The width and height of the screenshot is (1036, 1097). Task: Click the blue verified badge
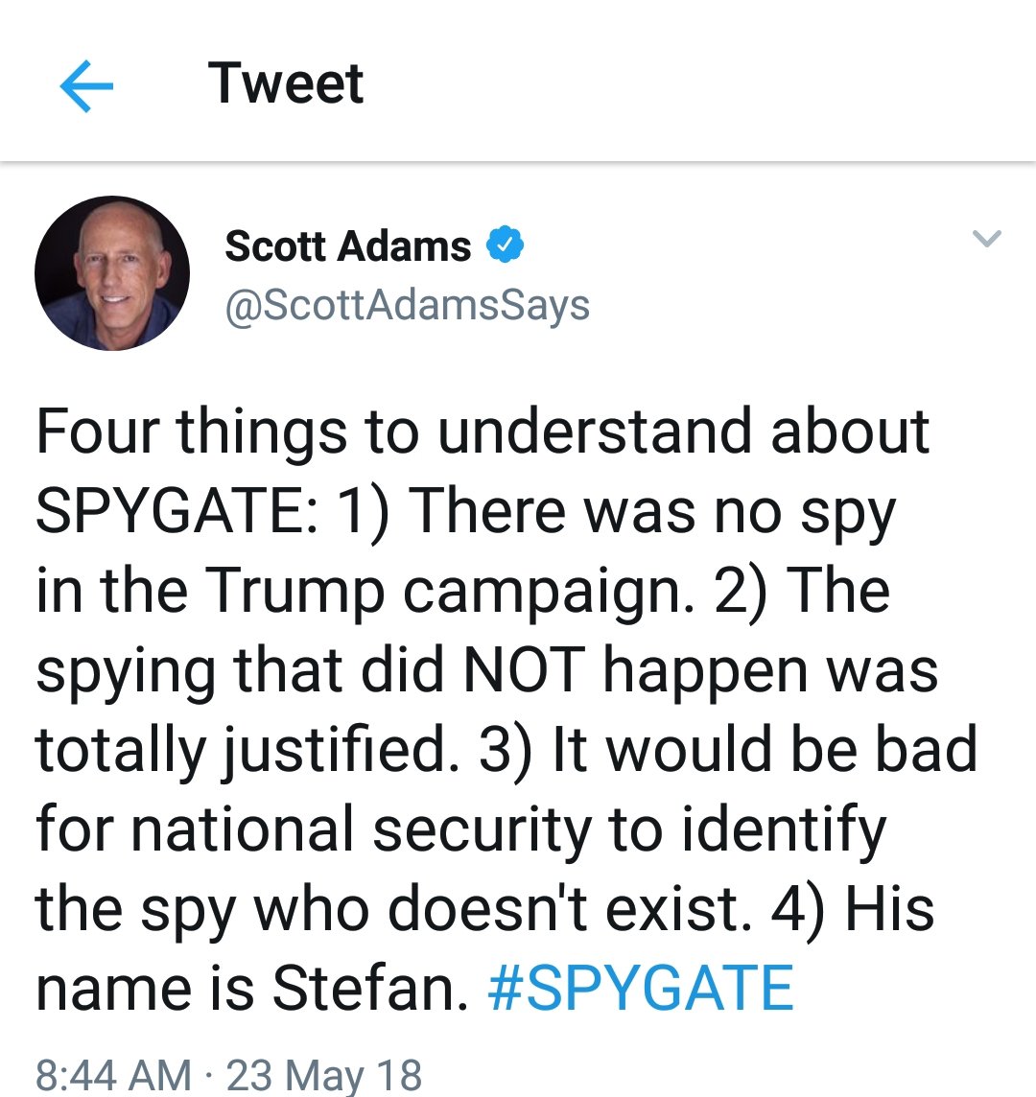pos(506,245)
